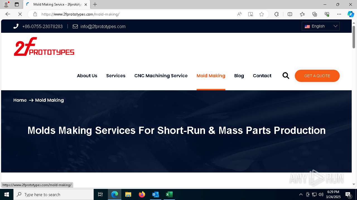Image resolution: width=357 pixels, height=200 pixels.
Task: Click the taskbar search box
Action: [x=54, y=194]
